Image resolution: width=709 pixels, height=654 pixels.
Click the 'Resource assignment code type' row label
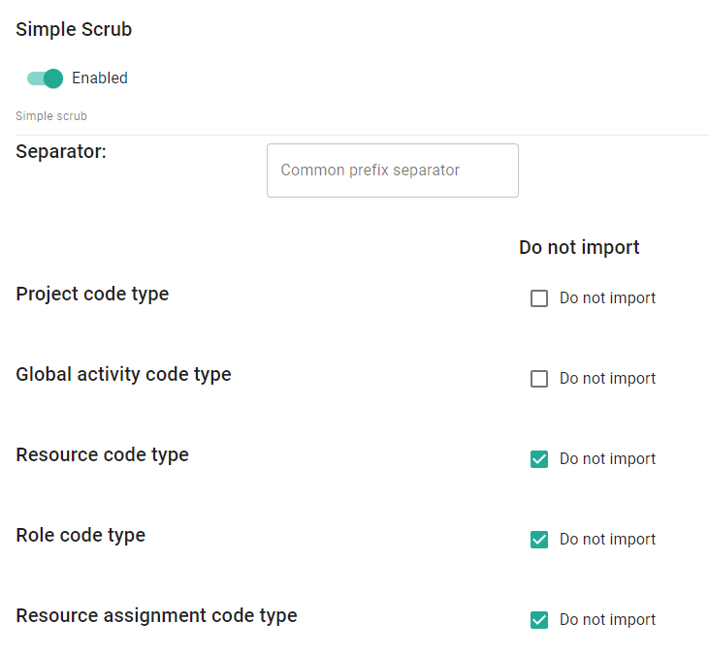pos(156,616)
